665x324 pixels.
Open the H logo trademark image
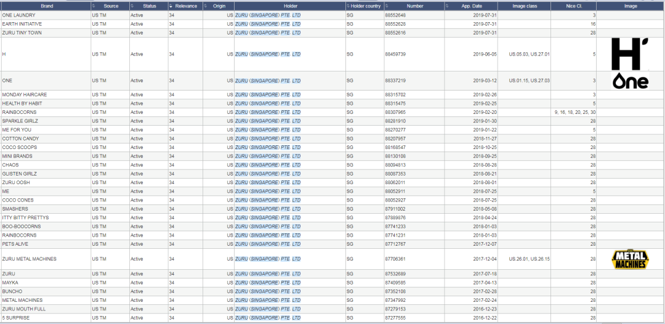[631, 54]
